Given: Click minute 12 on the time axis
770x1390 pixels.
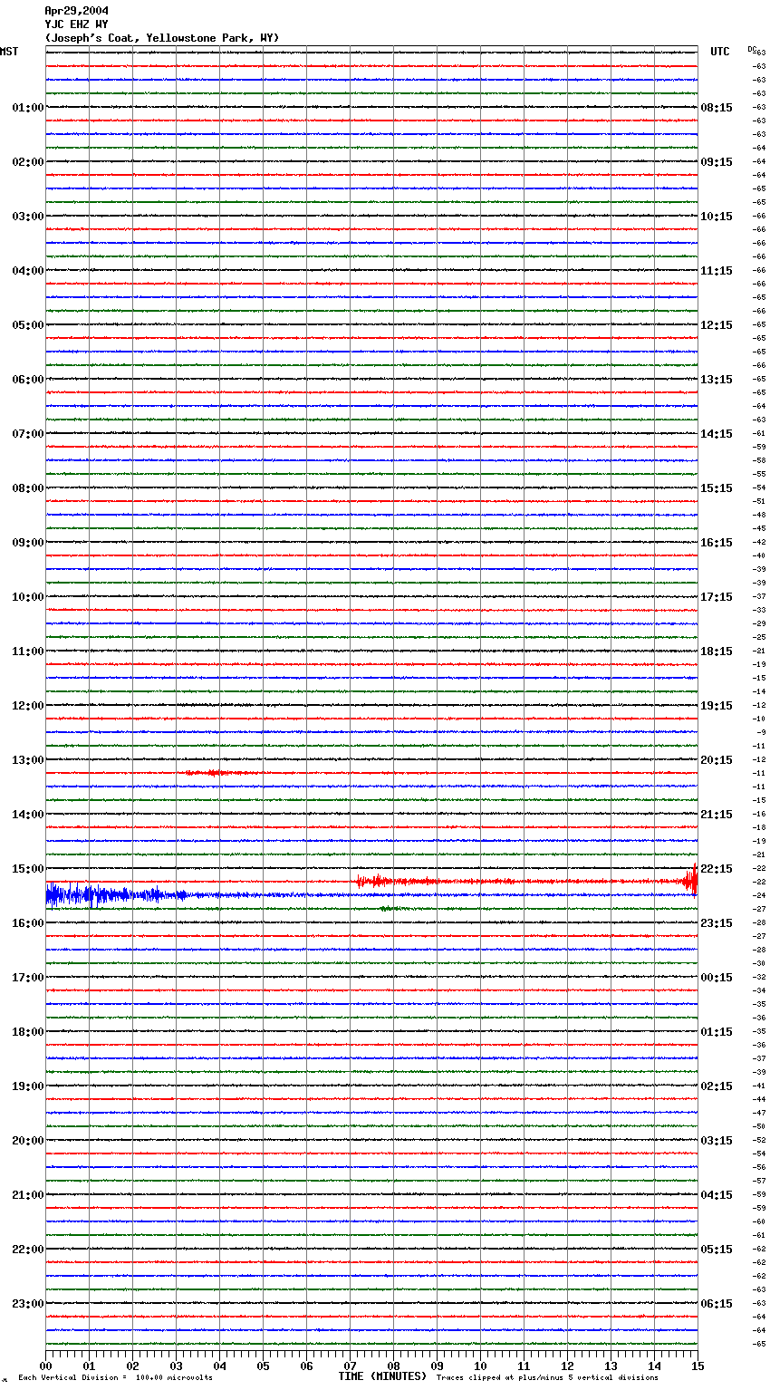Looking at the screenshot, I should pos(567,1365).
